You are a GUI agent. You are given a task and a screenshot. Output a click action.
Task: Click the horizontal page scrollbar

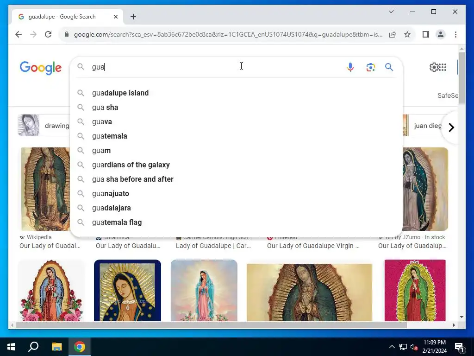pos(211,325)
